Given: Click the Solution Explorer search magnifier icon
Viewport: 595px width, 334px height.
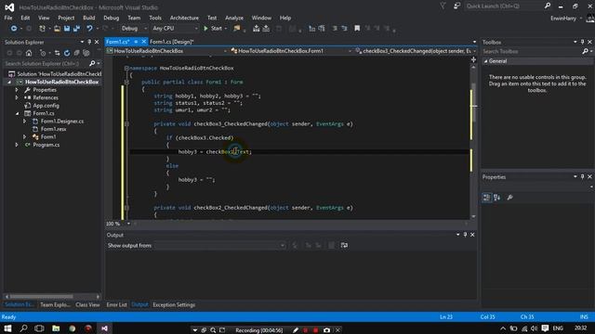Looking at the screenshot, I should click(x=92, y=64).
